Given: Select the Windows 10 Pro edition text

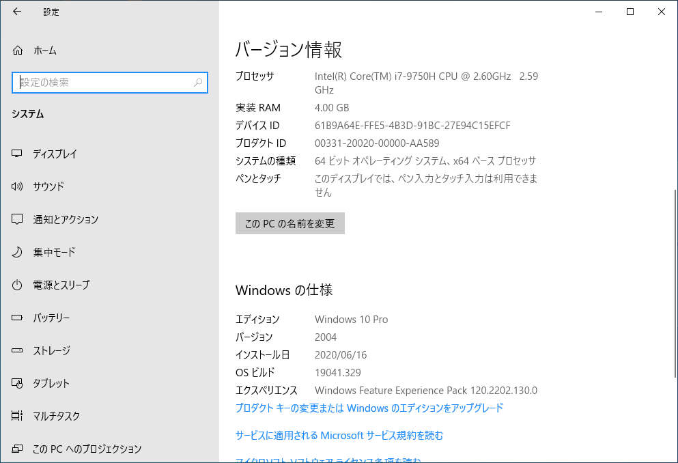Looking at the screenshot, I should coord(351,320).
